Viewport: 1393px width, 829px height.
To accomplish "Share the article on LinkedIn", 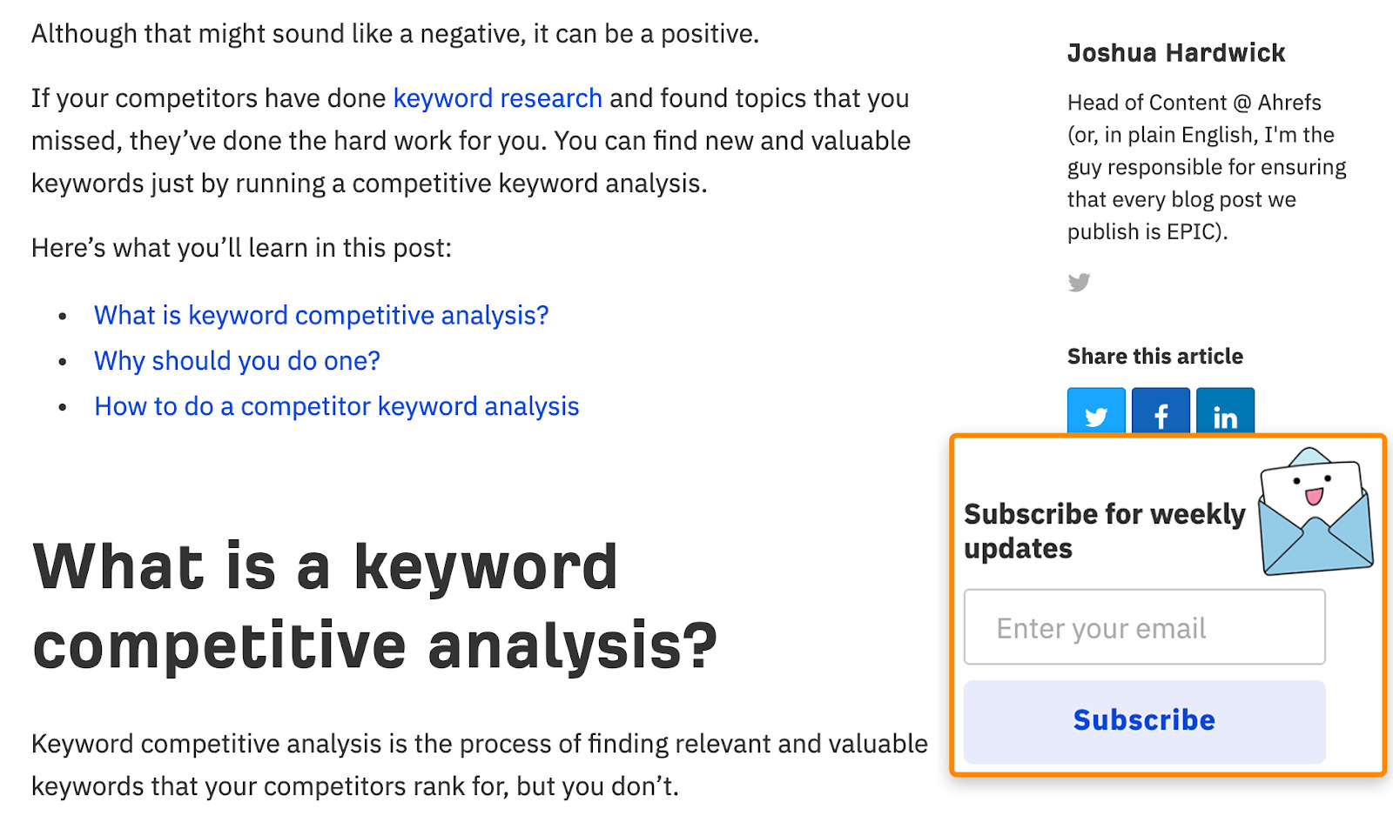I will click(x=1225, y=412).
